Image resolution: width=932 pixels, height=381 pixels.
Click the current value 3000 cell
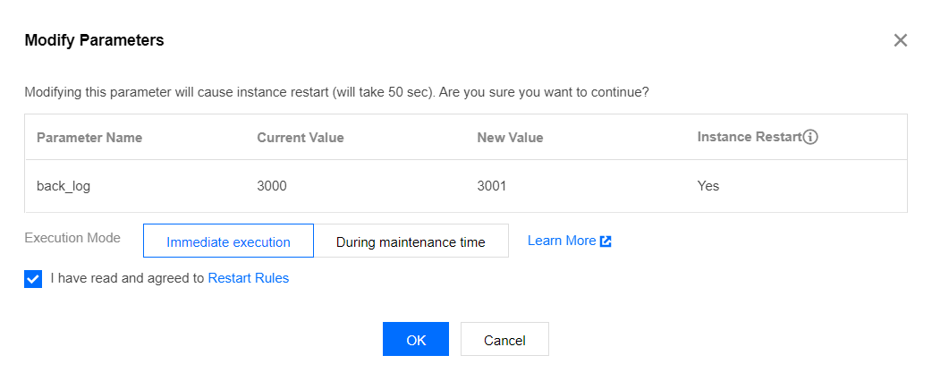tap(272, 186)
